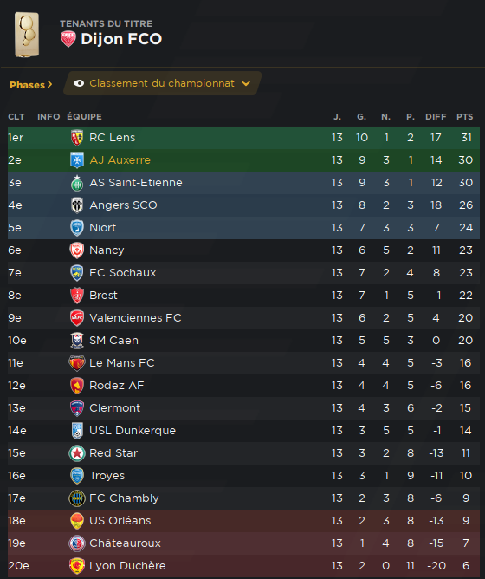
Task: Click the AS Saint-Etienne green crest
Action: tap(77, 183)
